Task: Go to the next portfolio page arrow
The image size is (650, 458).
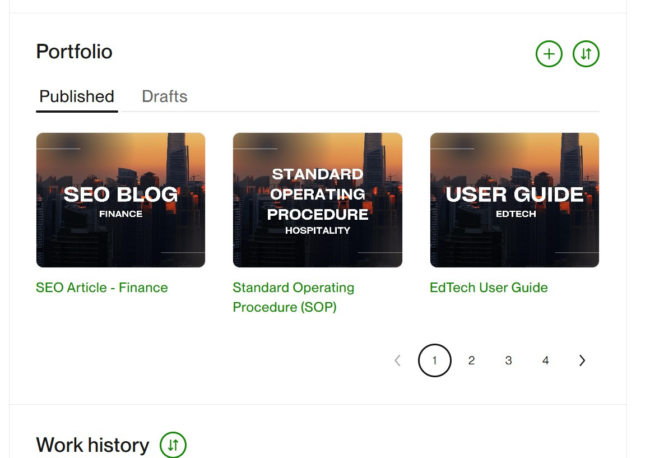Action: point(582,360)
